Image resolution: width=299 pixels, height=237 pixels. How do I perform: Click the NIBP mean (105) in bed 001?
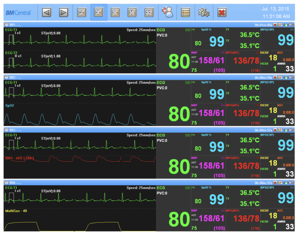point(219,70)
